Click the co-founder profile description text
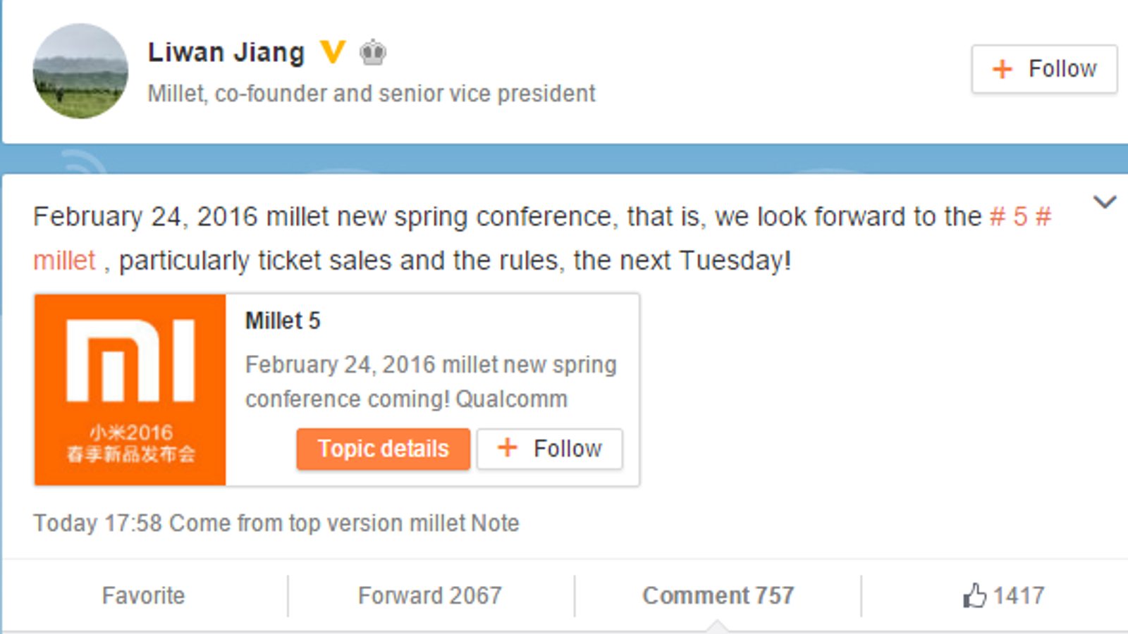 [x=372, y=94]
